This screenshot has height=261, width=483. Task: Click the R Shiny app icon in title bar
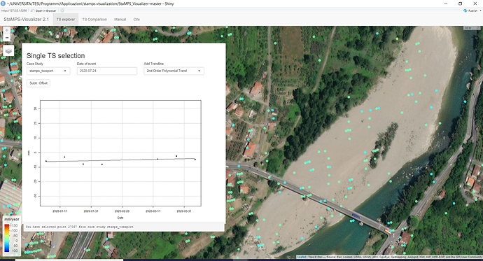click(x=3, y=3)
